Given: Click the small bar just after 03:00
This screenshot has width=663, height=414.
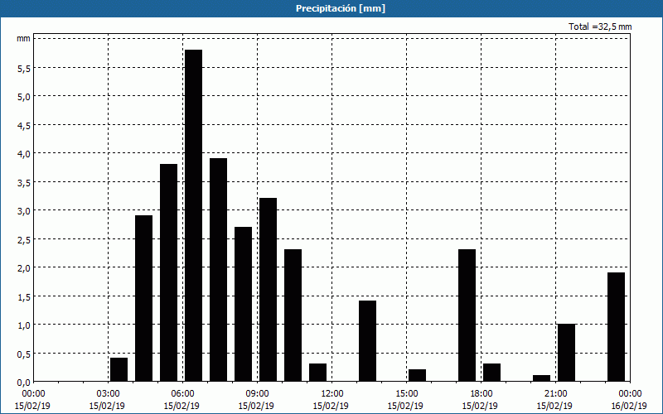Looking at the screenshot, I should click(x=119, y=369).
